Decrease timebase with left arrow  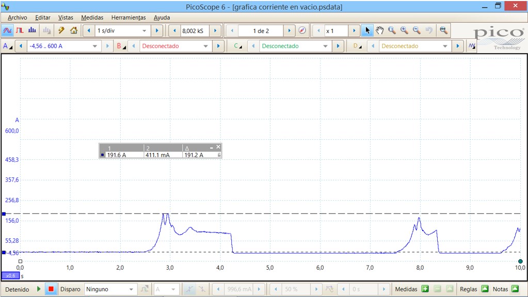tap(89, 30)
